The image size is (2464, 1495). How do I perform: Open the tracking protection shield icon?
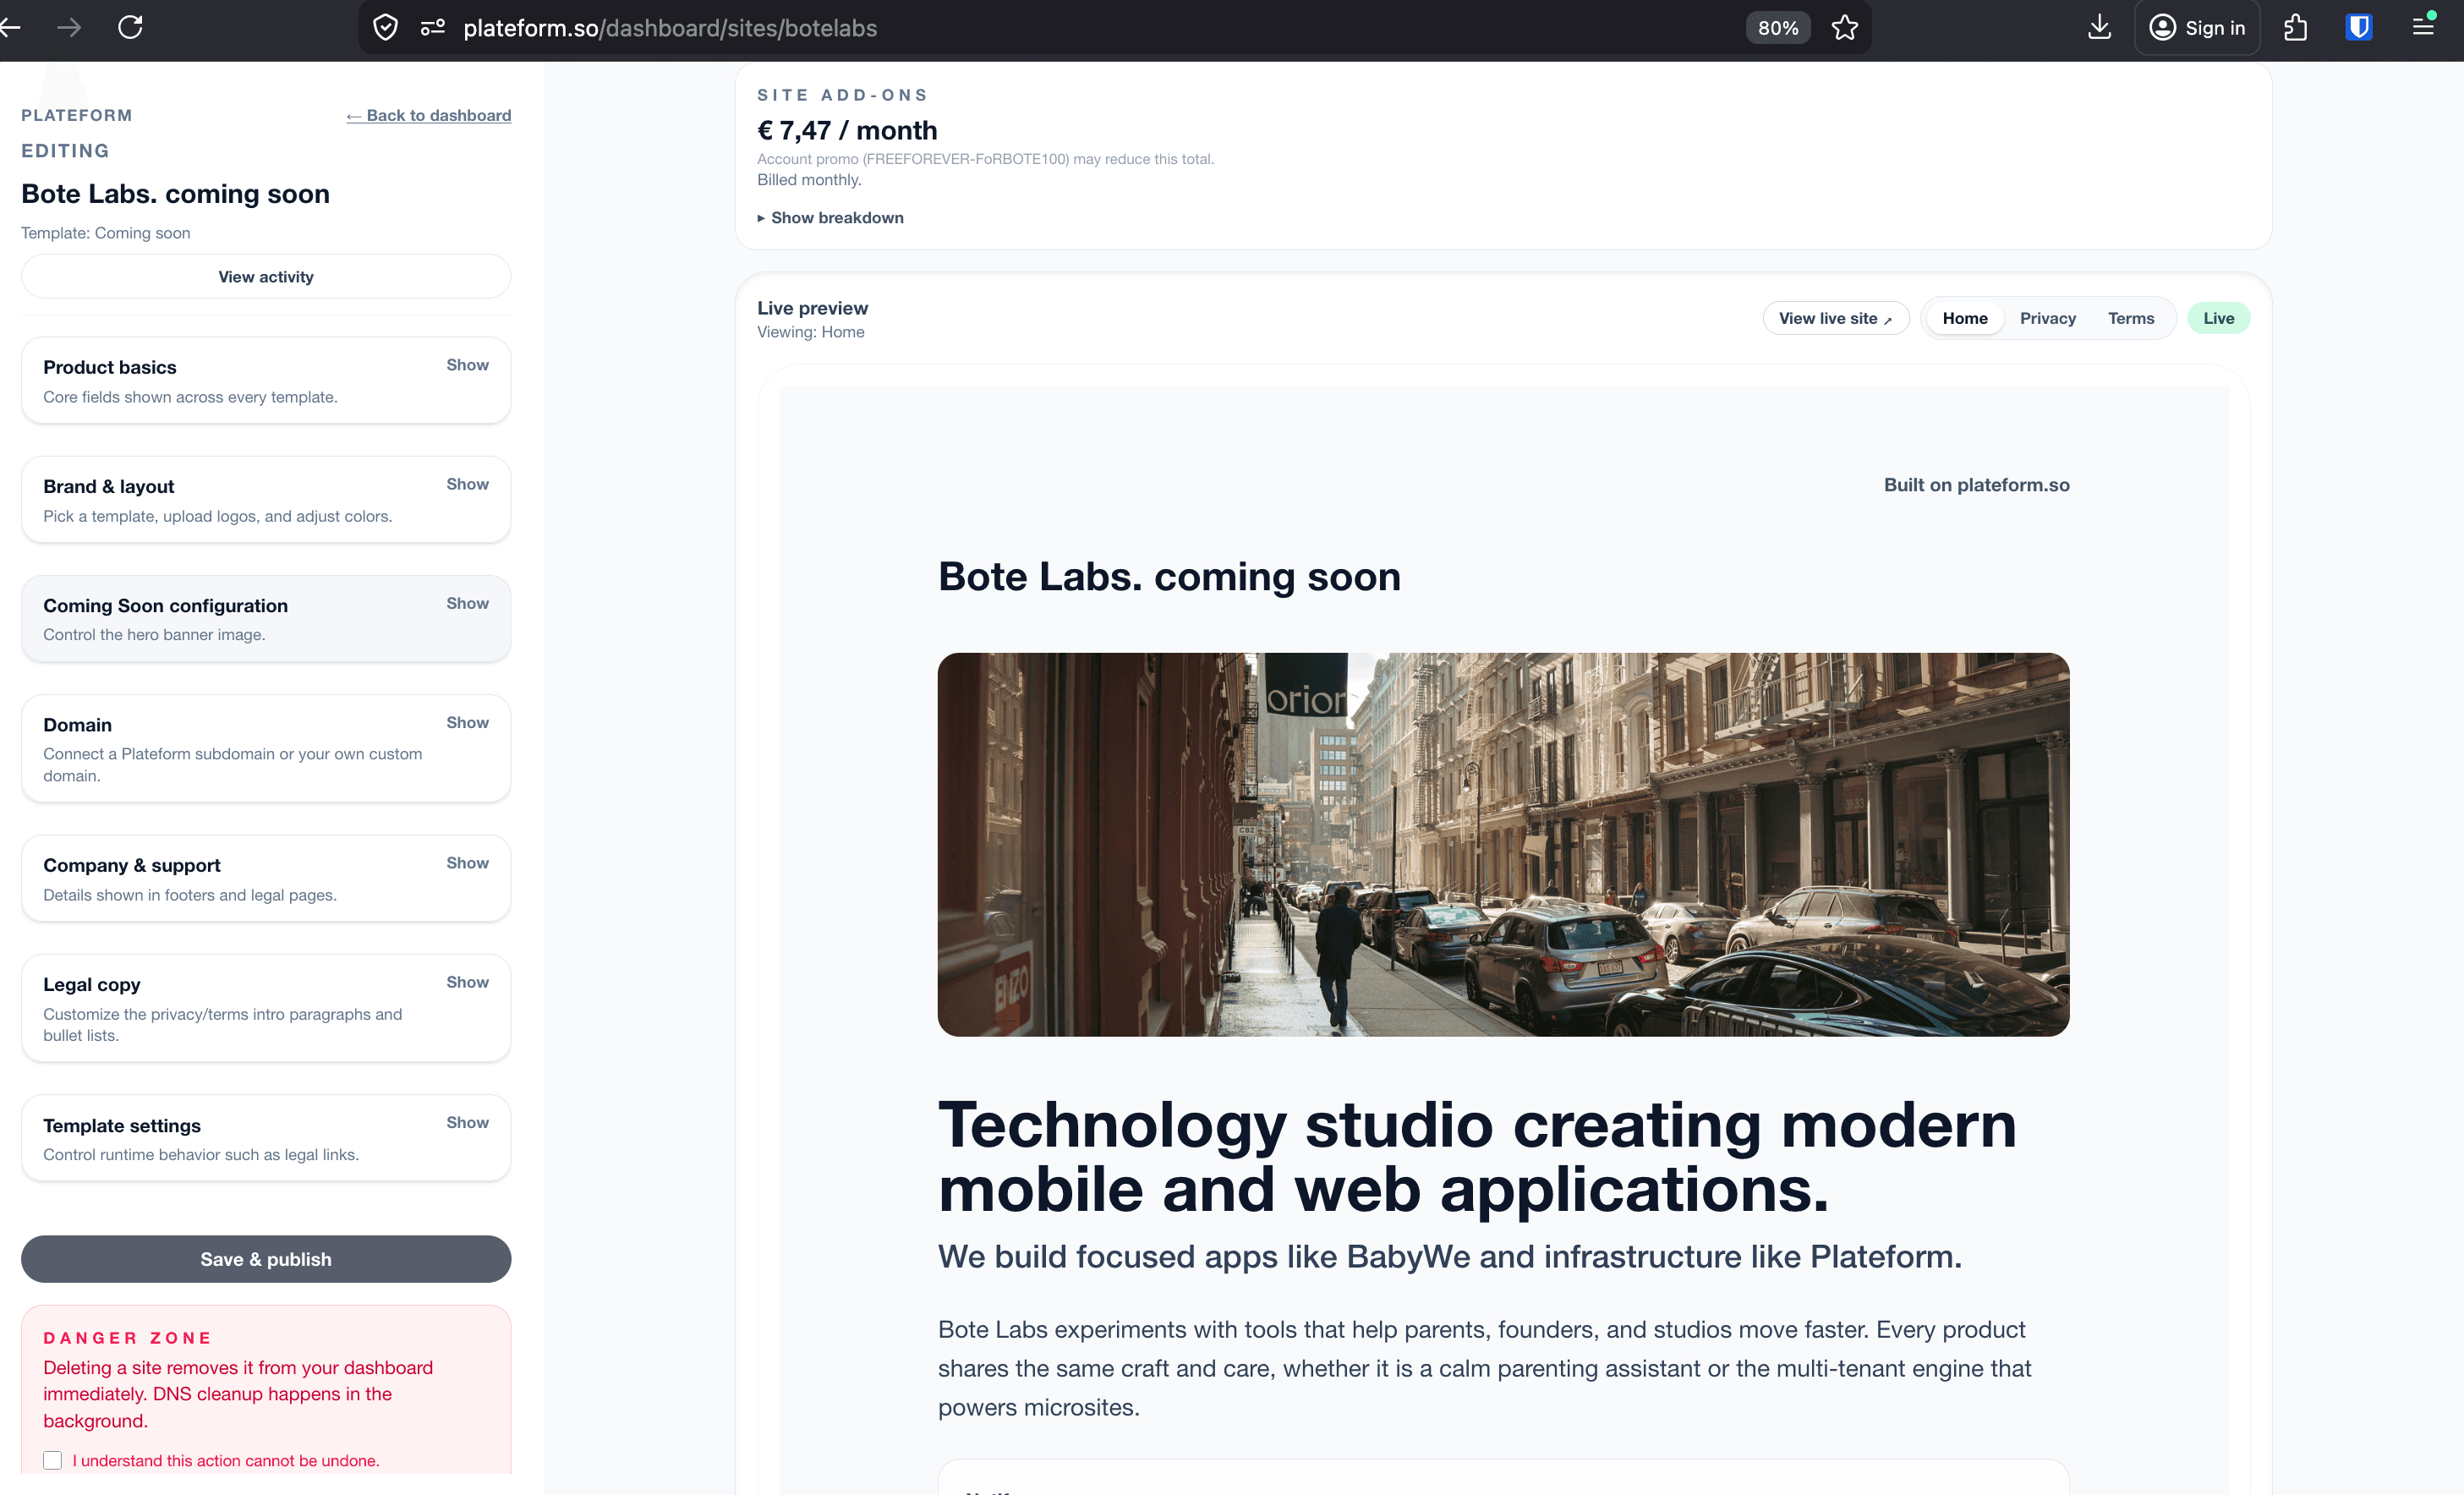tap(385, 28)
